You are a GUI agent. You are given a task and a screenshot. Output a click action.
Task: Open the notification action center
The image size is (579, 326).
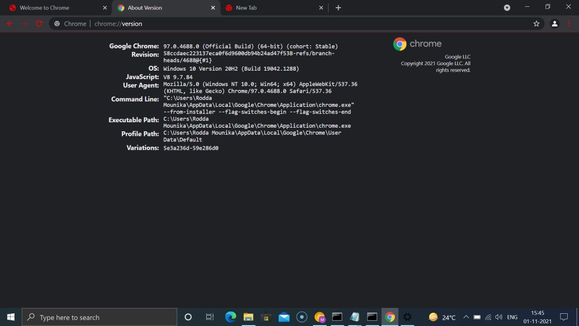[x=564, y=317]
